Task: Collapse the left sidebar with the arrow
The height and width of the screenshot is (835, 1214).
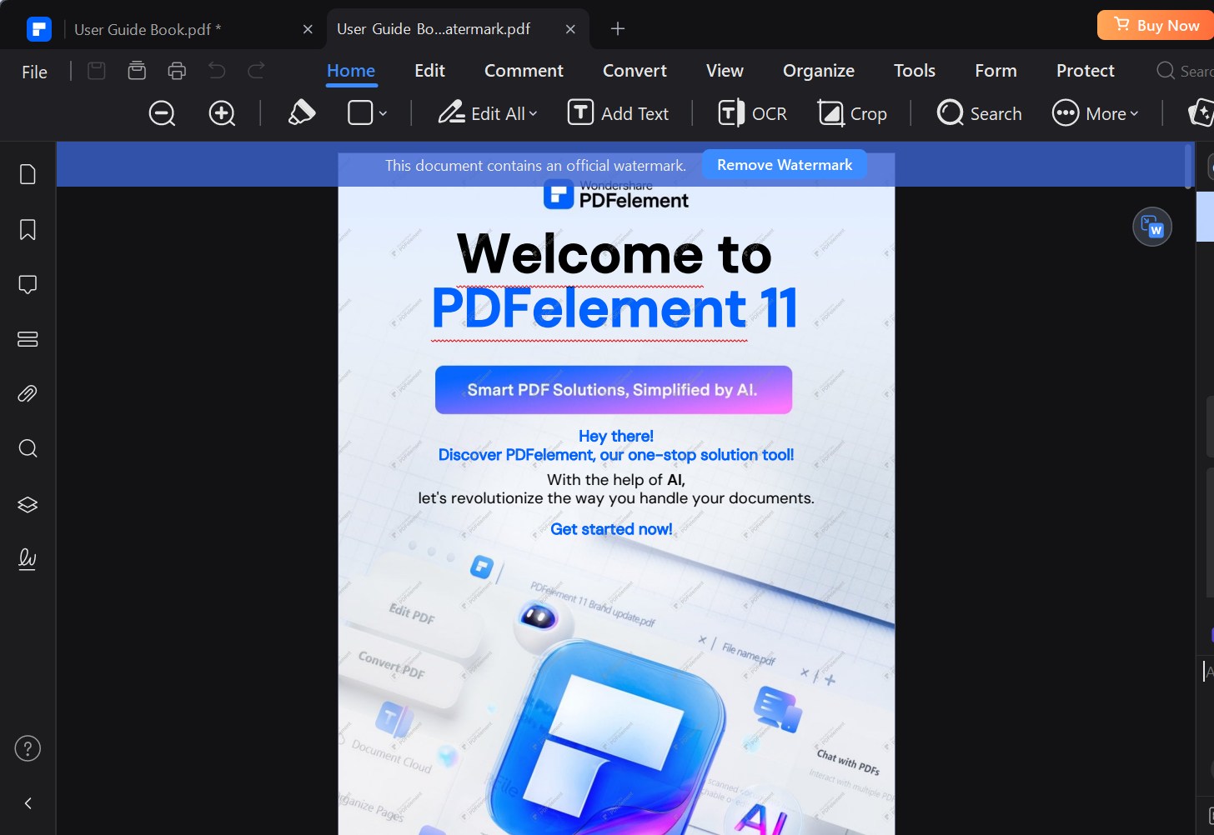Action: pos(28,803)
